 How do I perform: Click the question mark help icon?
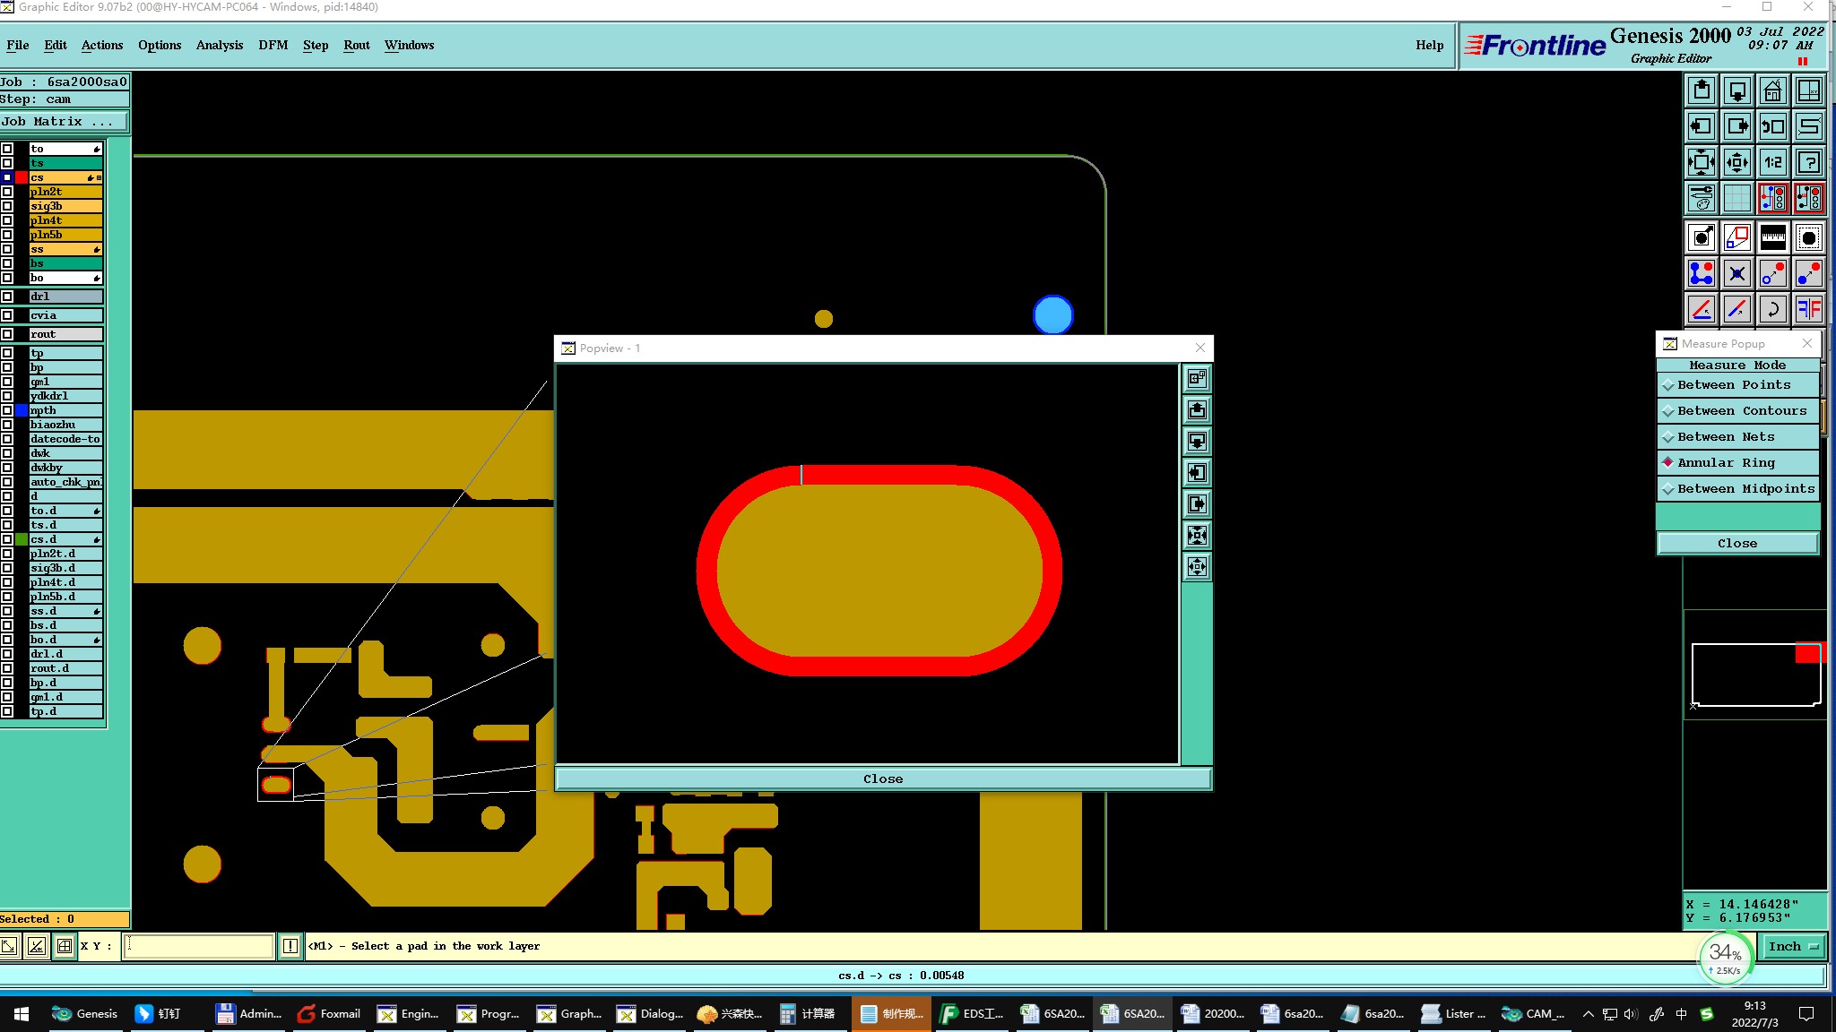(1809, 162)
